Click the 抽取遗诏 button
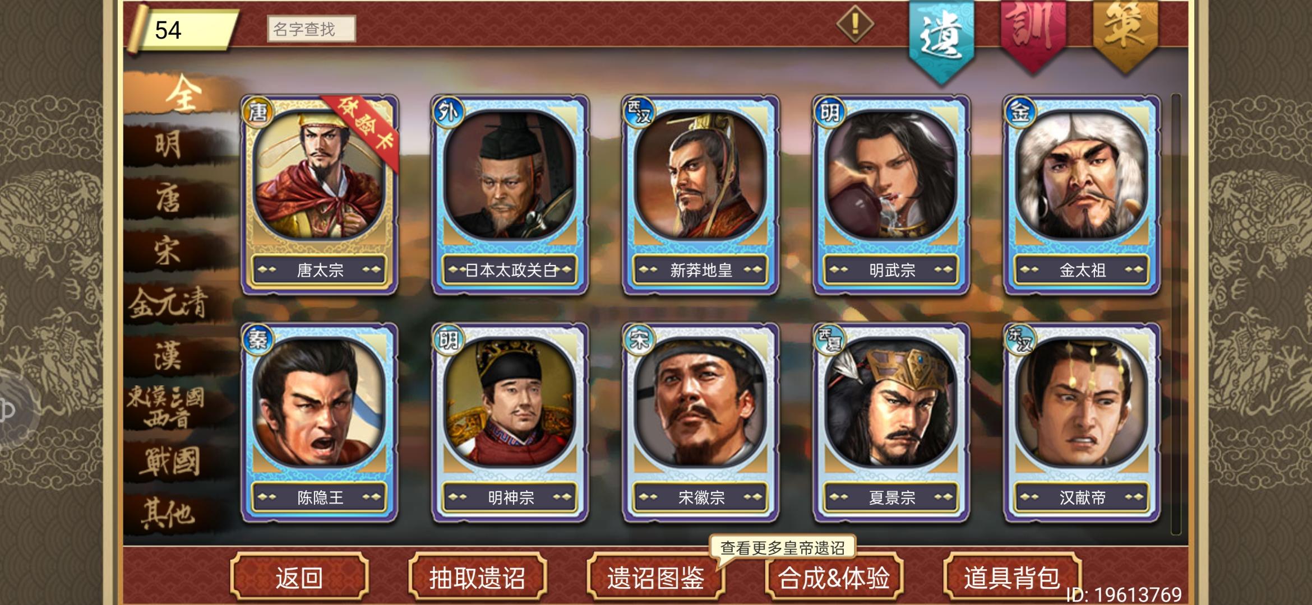The width and height of the screenshot is (1312, 605). pyautogui.click(x=477, y=577)
